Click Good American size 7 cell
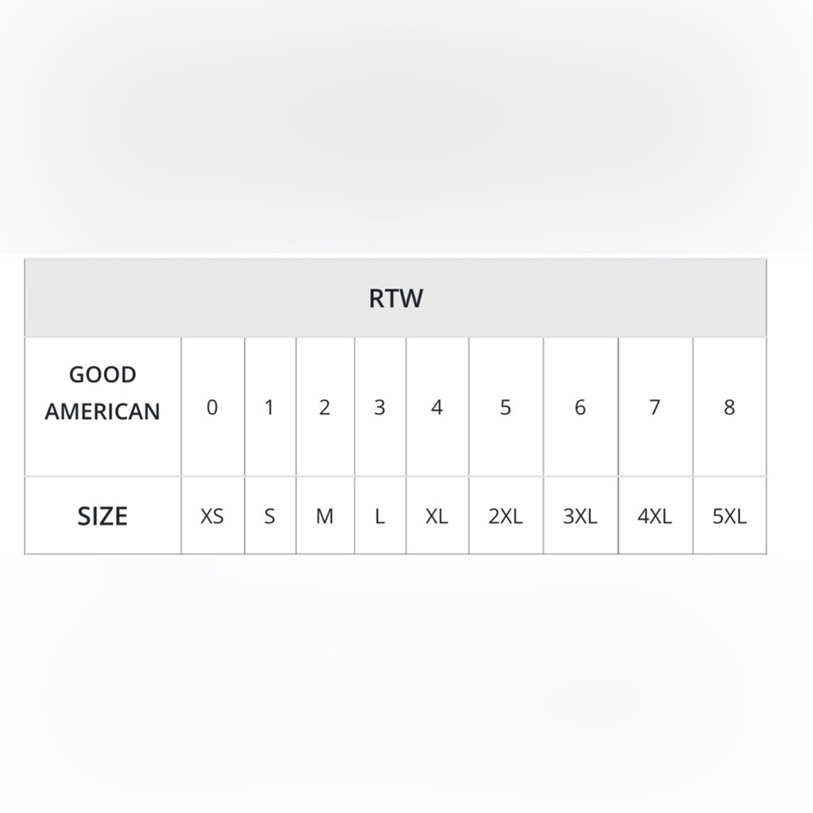The height and width of the screenshot is (813, 813). pyautogui.click(x=655, y=407)
